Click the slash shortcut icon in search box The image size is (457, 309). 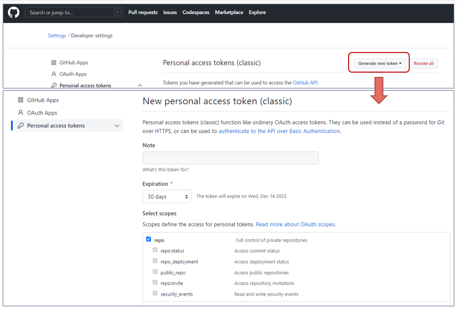point(117,12)
